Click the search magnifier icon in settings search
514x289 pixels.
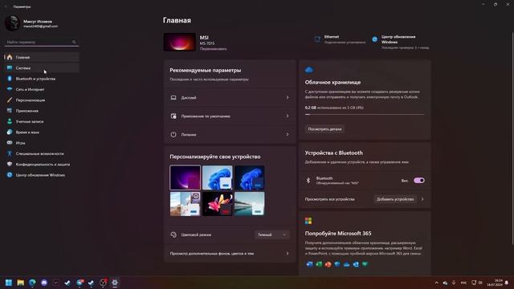(x=74, y=42)
